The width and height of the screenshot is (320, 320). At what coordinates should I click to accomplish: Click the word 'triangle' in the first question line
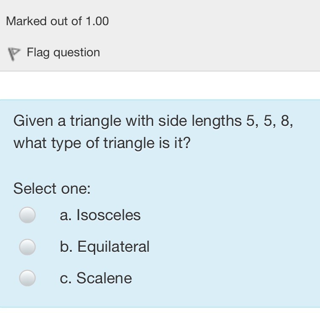[x=96, y=121]
